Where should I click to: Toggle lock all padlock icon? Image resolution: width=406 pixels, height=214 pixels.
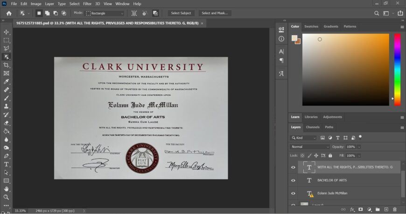coord(330,156)
